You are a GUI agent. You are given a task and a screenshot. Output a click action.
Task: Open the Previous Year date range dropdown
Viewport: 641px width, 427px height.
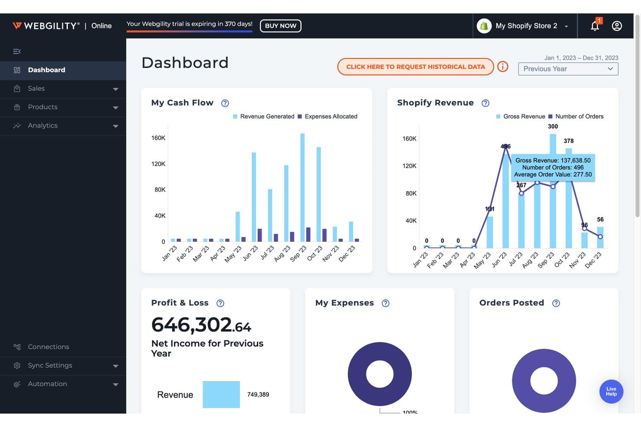(x=568, y=69)
